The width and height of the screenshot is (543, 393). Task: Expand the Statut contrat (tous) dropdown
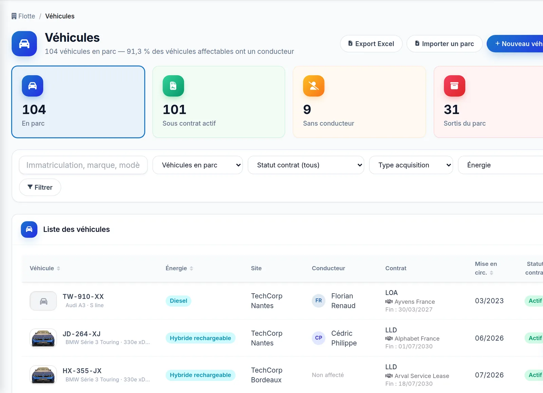(x=306, y=165)
